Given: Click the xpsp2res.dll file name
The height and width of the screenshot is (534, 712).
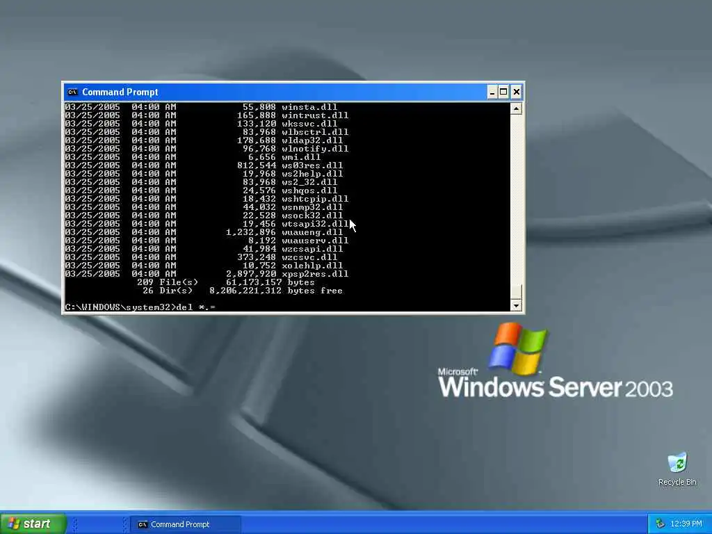Looking at the screenshot, I should point(315,273).
